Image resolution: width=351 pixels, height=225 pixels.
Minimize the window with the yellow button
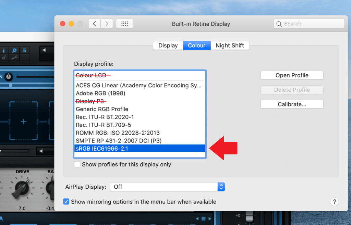(71, 24)
